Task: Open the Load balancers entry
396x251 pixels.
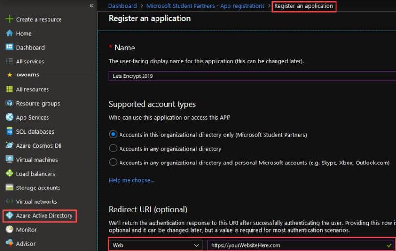Action: coord(36,174)
